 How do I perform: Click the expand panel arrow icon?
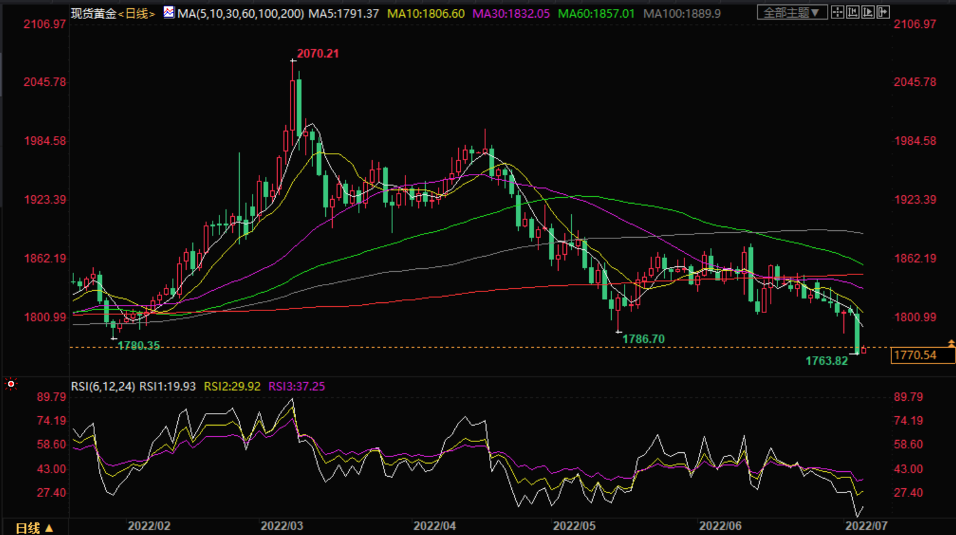pyautogui.click(x=883, y=12)
